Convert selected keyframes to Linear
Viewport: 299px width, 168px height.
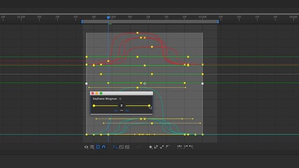[162, 147]
